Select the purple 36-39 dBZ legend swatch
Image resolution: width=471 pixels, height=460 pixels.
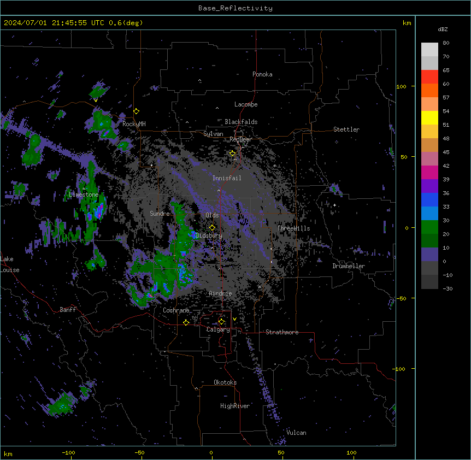point(429,186)
